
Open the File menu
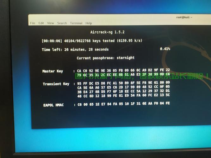point(33,23)
